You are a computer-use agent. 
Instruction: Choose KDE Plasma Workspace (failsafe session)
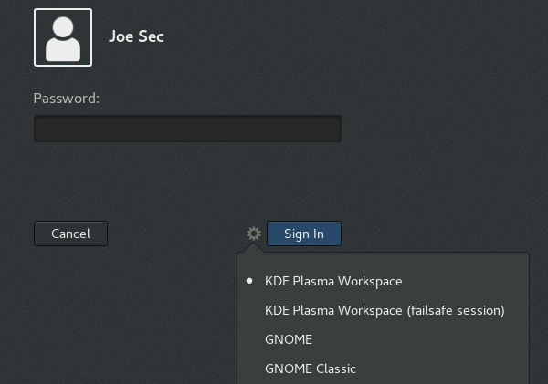(384, 310)
